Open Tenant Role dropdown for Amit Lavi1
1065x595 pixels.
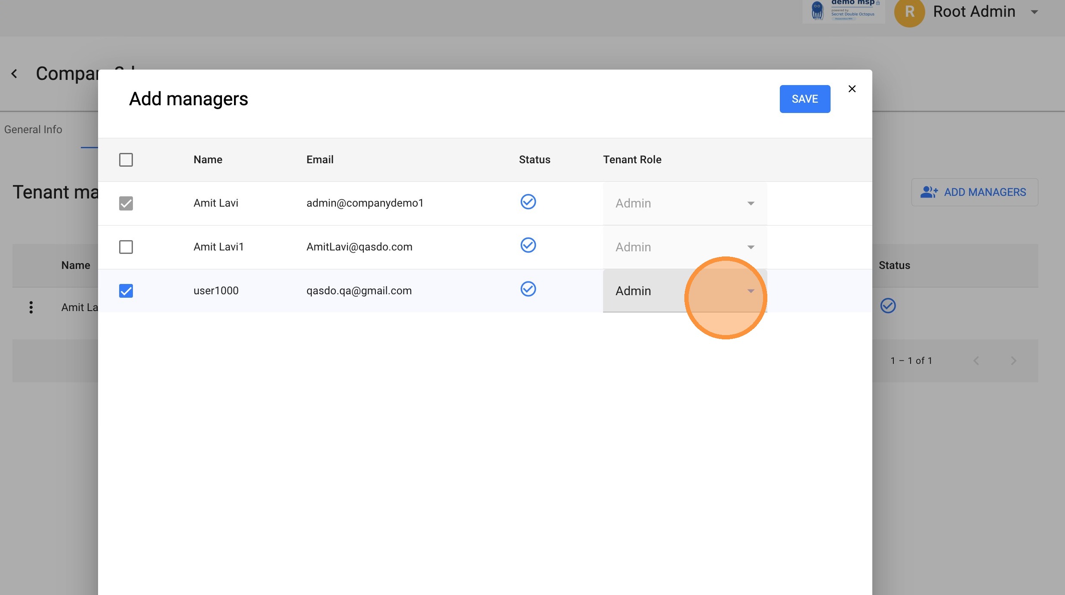[x=685, y=247]
